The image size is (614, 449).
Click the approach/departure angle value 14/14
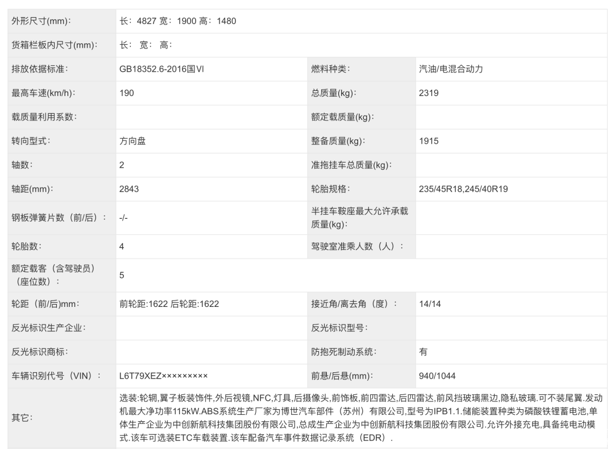430,304
